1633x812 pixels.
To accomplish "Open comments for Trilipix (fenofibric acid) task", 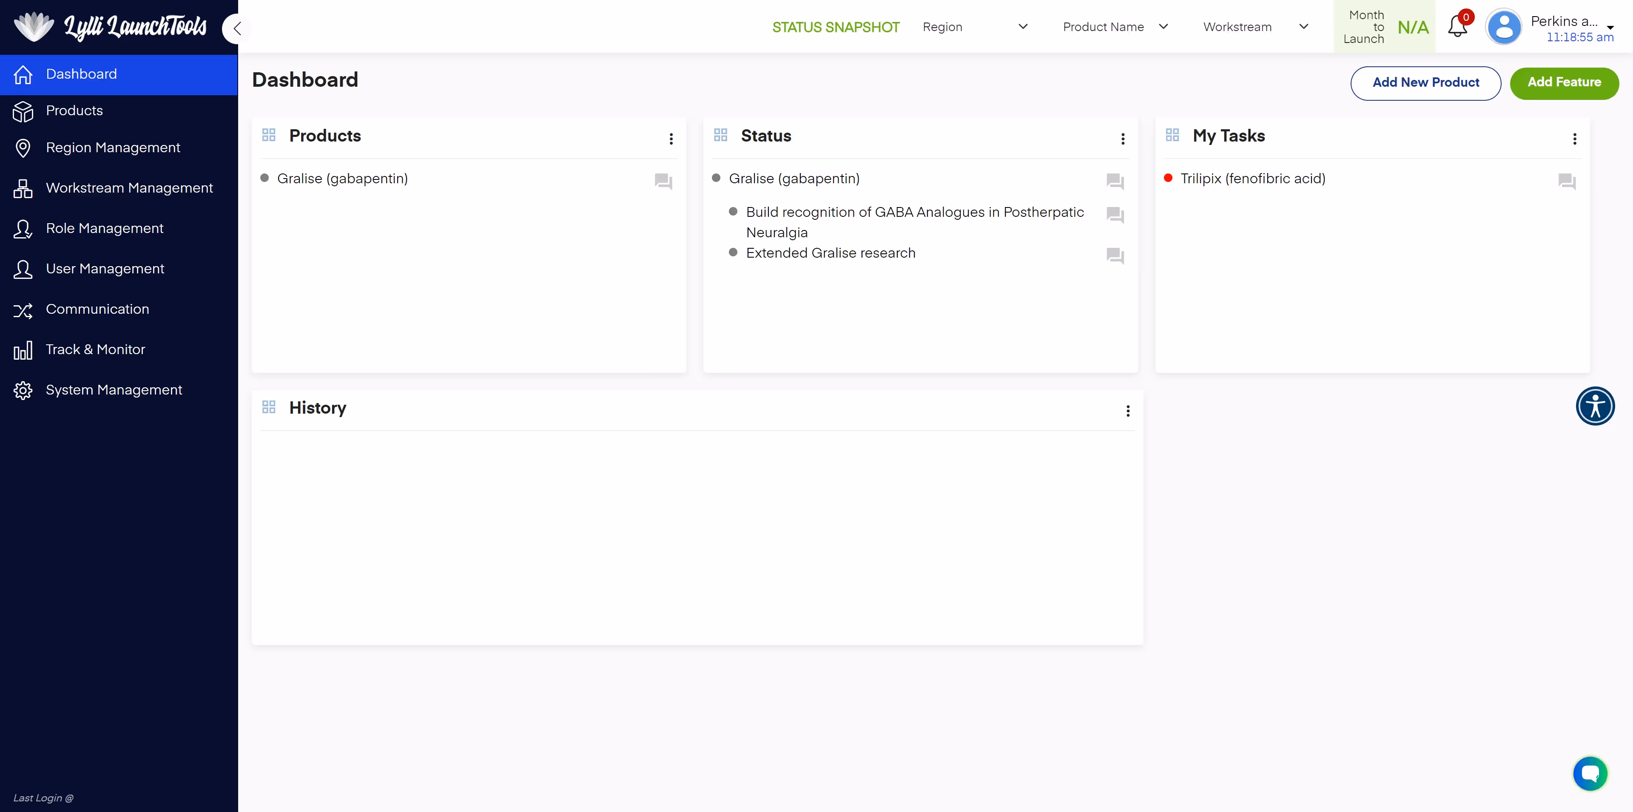I will (x=1566, y=181).
